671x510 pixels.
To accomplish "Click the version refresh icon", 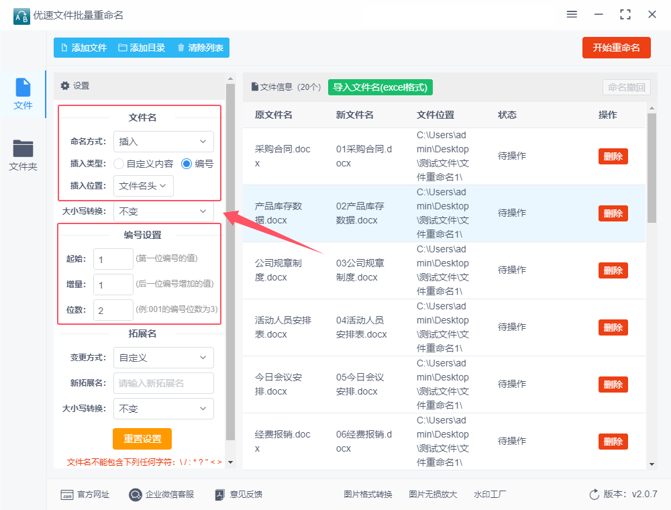I will coord(595,495).
